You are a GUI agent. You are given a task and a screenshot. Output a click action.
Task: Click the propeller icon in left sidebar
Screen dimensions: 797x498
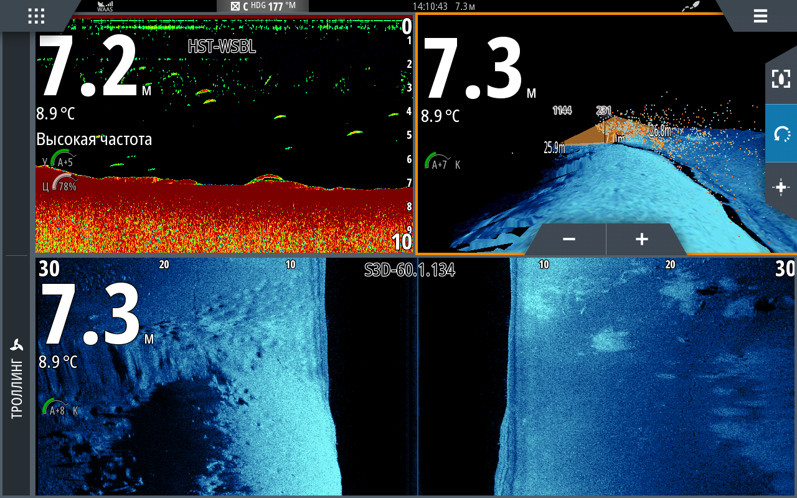click(17, 345)
